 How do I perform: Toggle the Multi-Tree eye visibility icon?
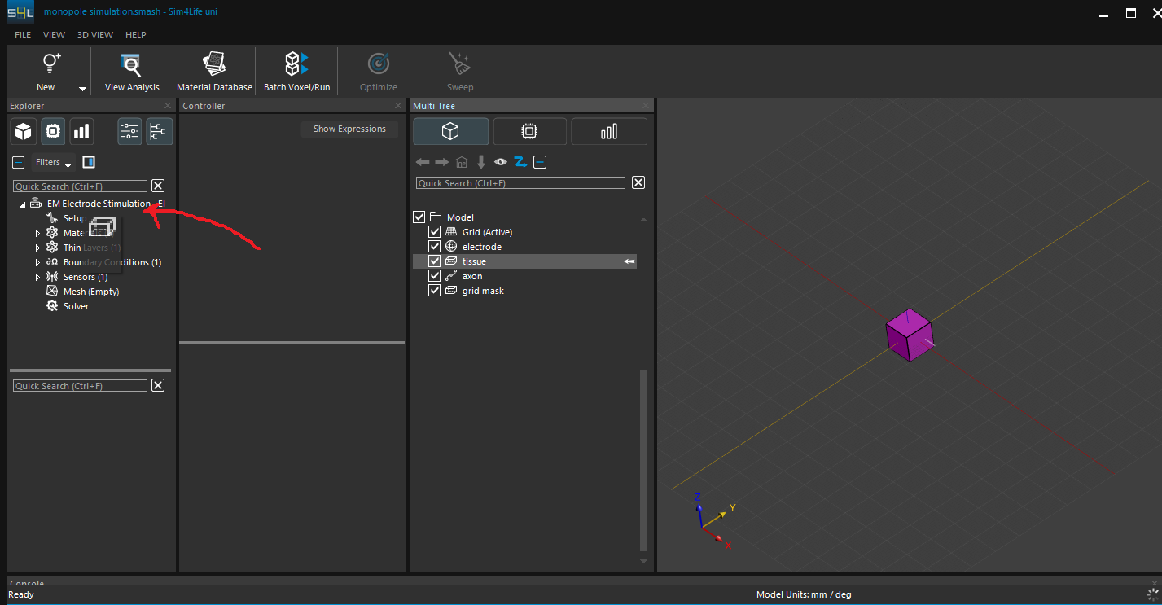[501, 162]
